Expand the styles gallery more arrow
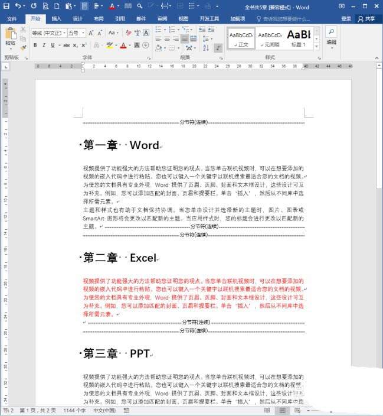383x416 pixels. 316,46
